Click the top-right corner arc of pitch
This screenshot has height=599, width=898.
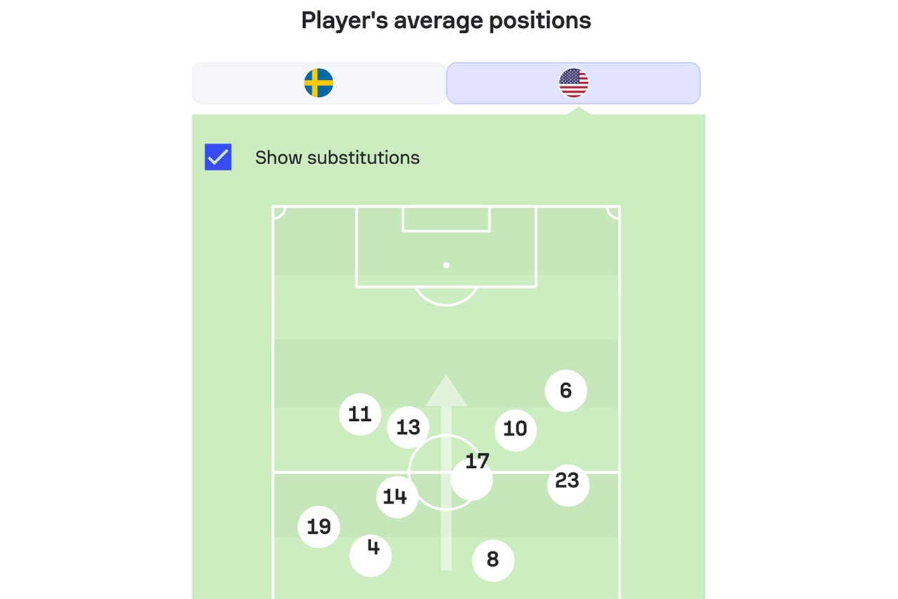pos(613,213)
